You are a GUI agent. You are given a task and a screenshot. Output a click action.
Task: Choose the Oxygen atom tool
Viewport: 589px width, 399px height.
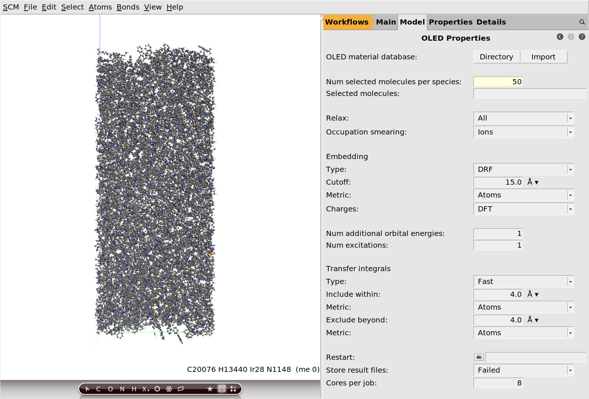click(x=110, y=389)
